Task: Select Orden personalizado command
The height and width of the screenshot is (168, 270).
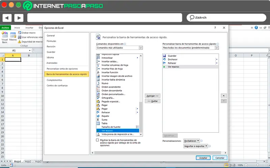Action: click(117, 94)
